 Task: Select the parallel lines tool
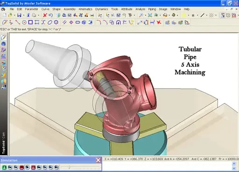pos(64,22)
